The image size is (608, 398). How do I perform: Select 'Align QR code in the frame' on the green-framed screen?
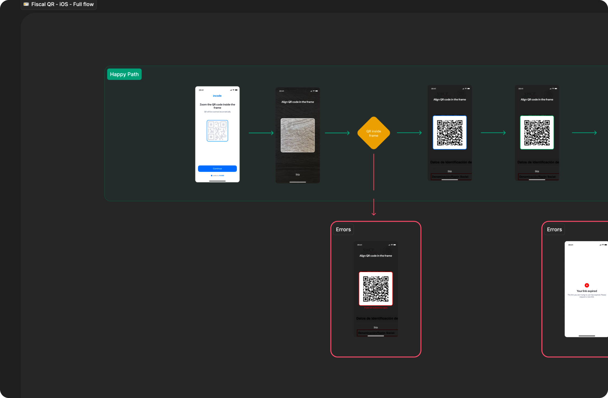point(537,100)
